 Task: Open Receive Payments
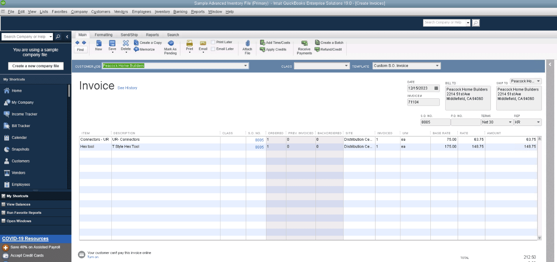coord(304,47)
